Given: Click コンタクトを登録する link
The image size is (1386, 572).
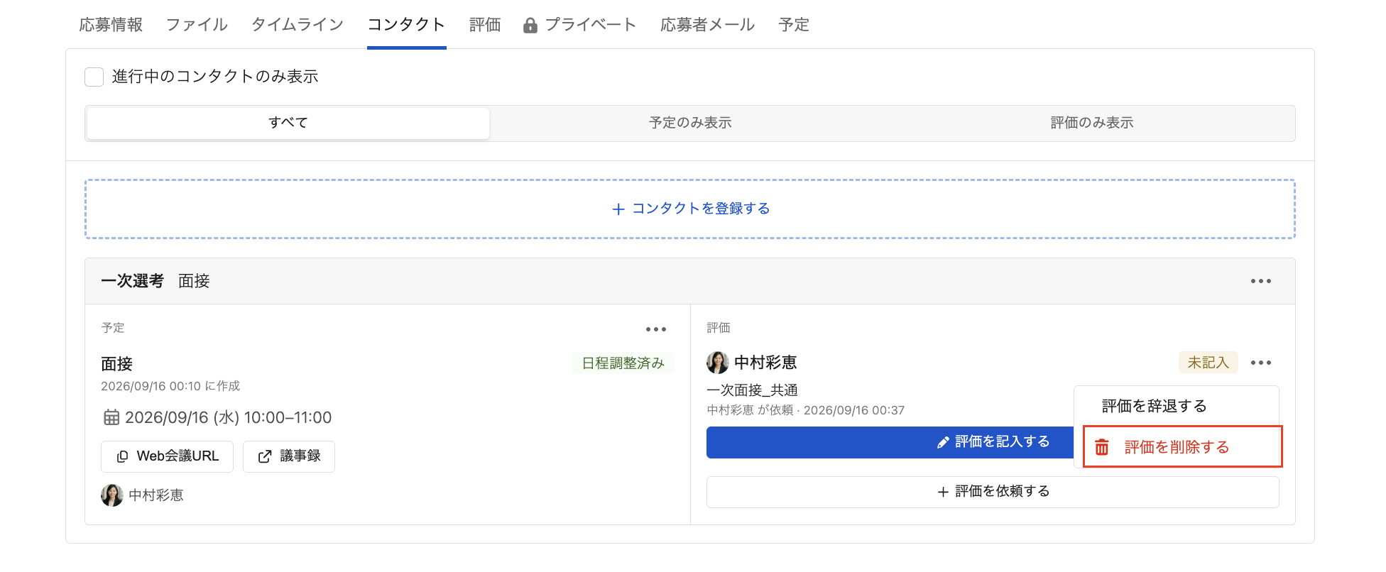Looking at the screenshot, I should (690, 209).
